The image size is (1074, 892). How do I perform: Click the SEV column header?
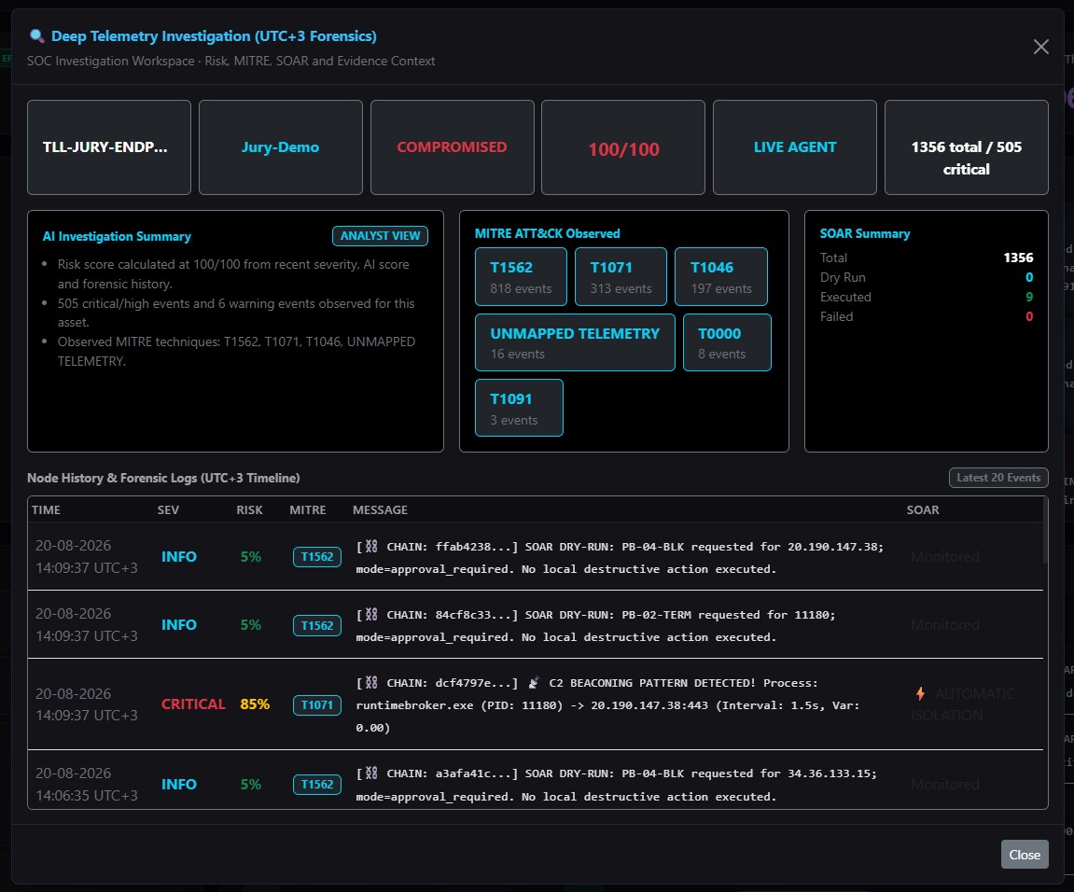click(168, 509)
